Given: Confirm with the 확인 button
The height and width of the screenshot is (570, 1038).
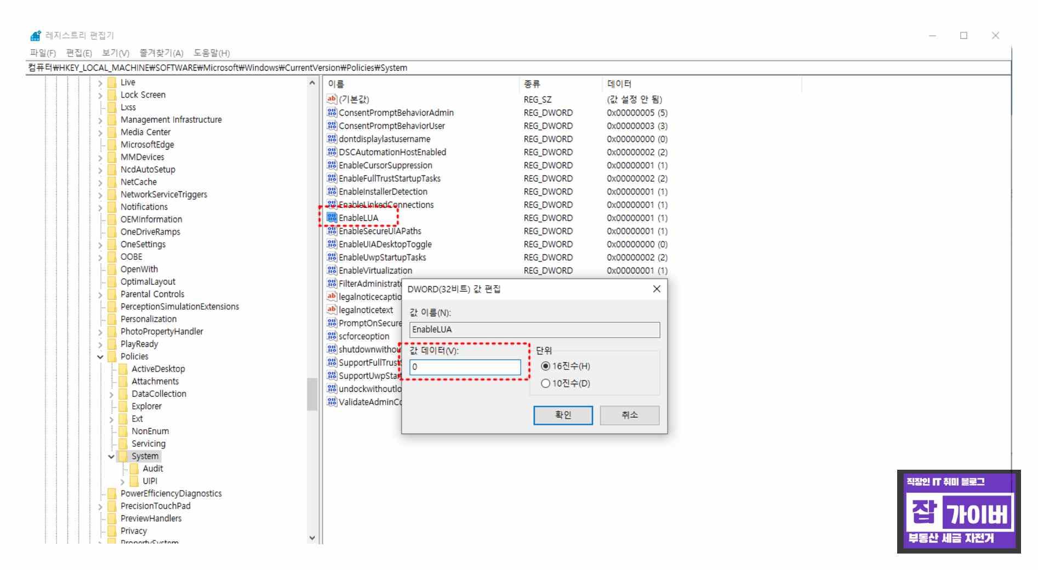Looking at the screenshot, I should click(x=563, y=415).
